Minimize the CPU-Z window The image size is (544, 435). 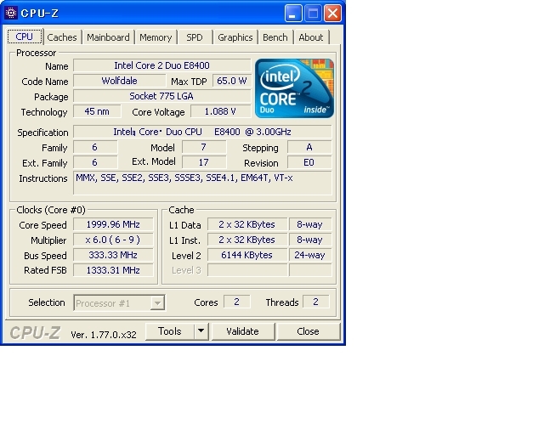293,14
